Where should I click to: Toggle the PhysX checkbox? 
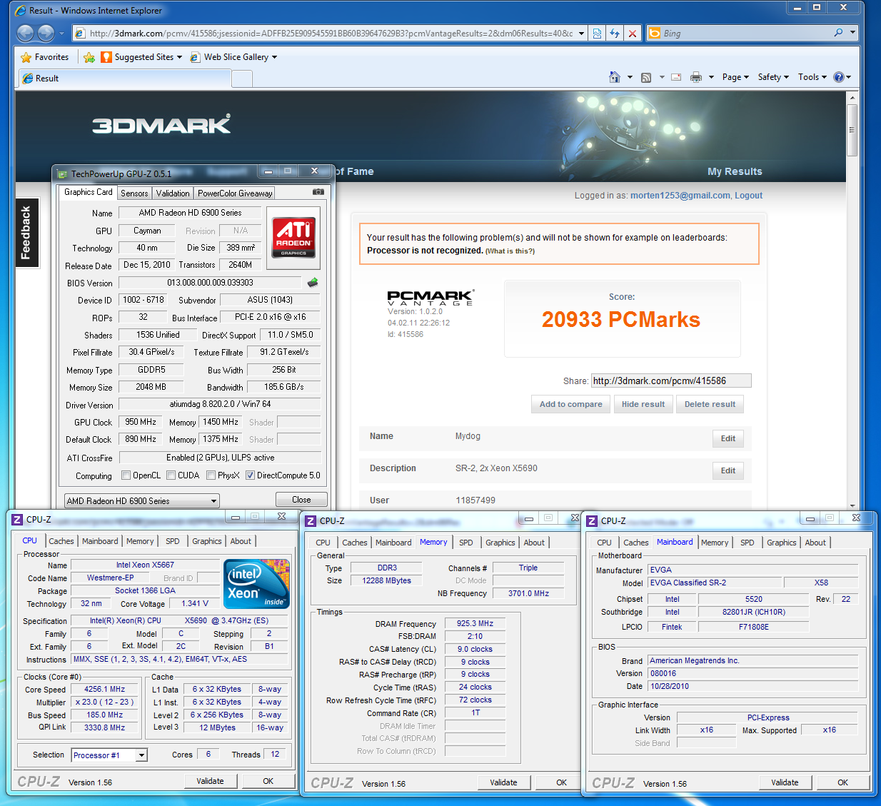[x=211, y=475]
